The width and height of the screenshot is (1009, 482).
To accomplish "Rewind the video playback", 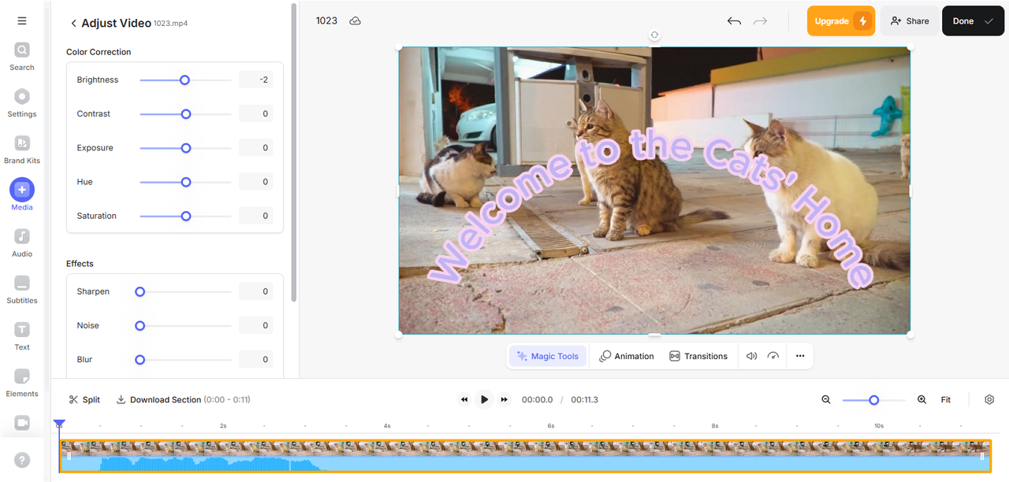I will 464,399.
